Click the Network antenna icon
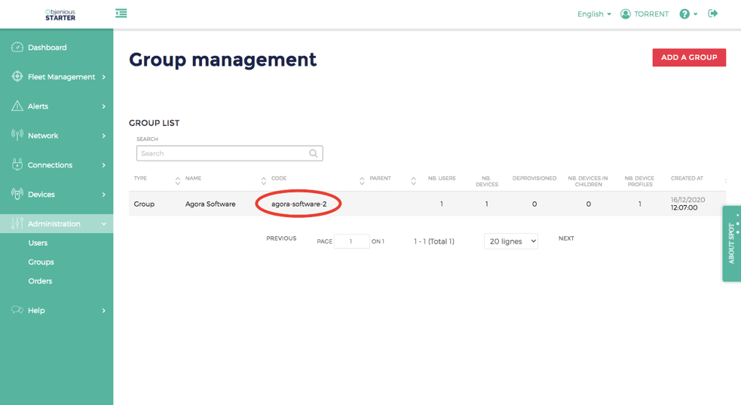Viewport: 741px width, 405px height. point(17,135)
